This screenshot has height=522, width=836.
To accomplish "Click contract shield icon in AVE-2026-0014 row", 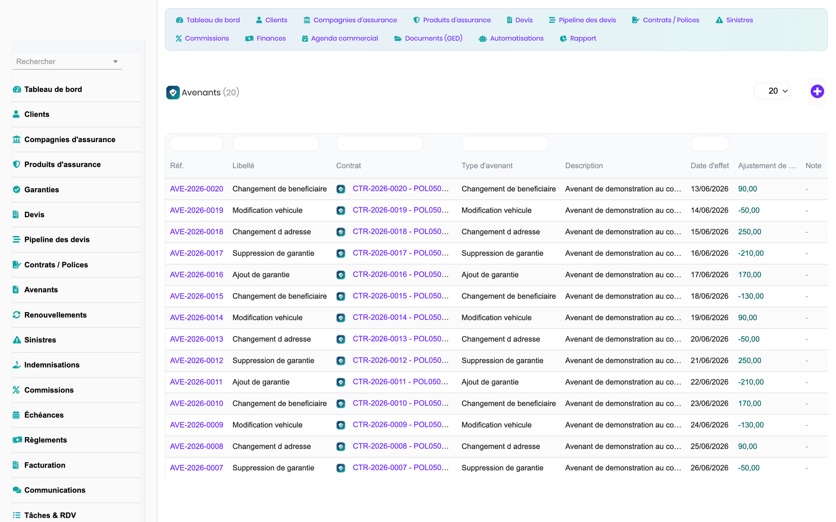I will pyautogui.click(x=341, y=318).
